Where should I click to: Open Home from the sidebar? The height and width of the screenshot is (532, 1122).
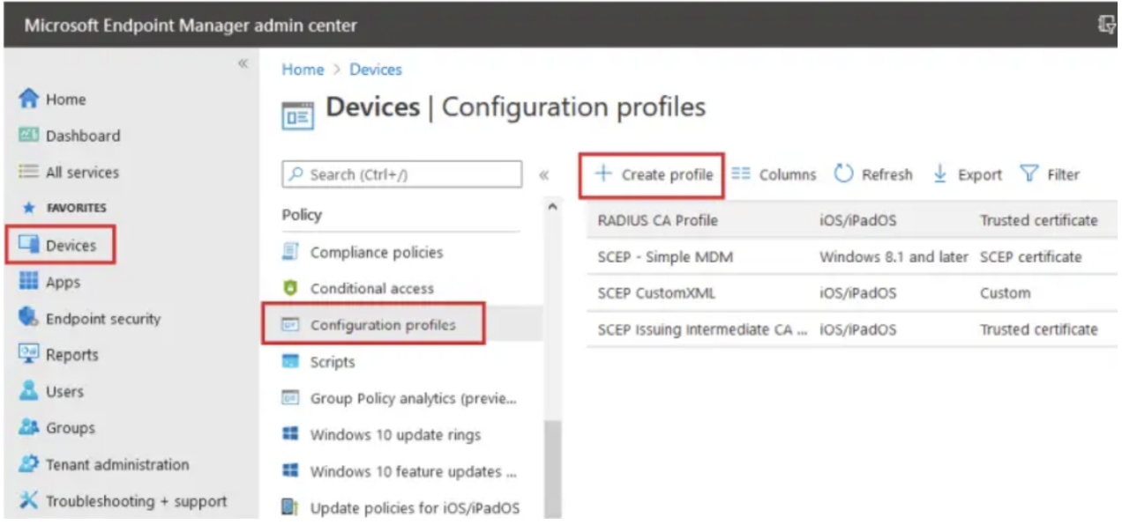tap(66, 100)
